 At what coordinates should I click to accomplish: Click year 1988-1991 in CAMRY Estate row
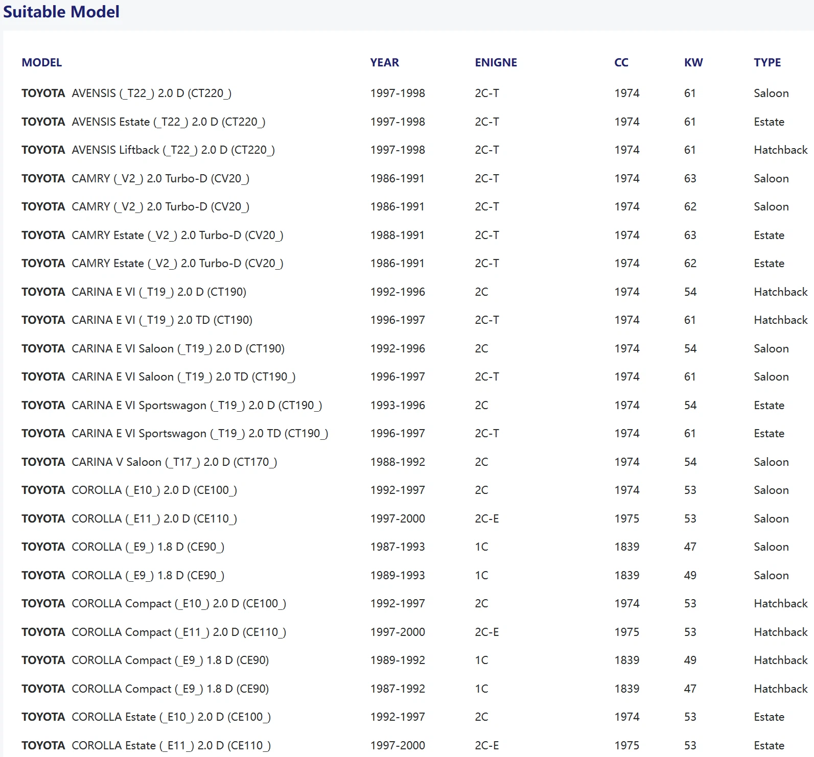point(398,235)
